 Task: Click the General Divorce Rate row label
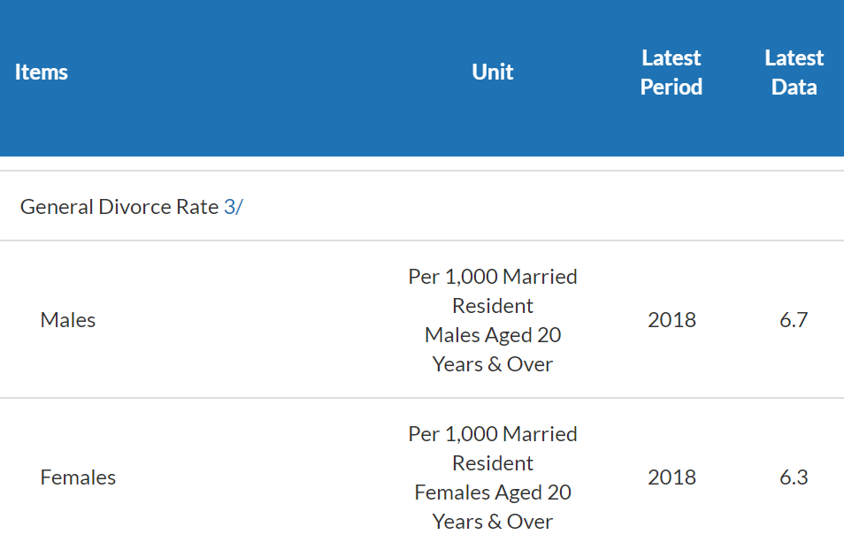click(x=119, y=207)
